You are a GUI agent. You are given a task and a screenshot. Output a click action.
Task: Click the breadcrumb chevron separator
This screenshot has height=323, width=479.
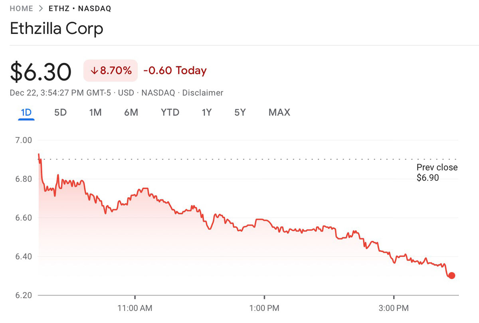[x=41, y=8]
